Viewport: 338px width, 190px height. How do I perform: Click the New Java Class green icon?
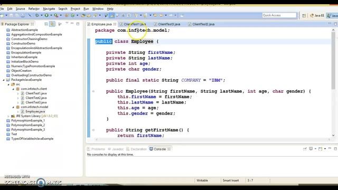click(73, 15)
